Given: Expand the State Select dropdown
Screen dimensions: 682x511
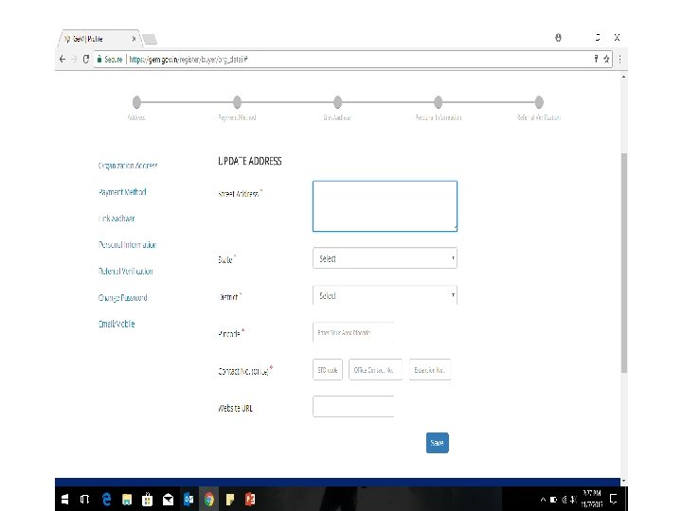Looking at the screenshot, I should (385, 258).
